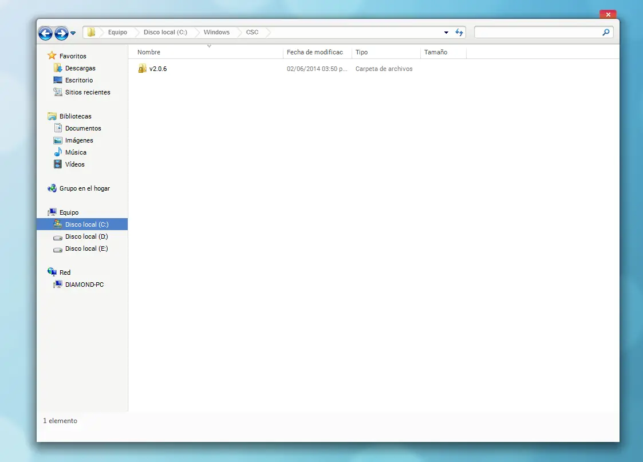This screenshot has width=643, height=462.
Task: Click the Escritorio desktop icon
Action: click(58, 80)
